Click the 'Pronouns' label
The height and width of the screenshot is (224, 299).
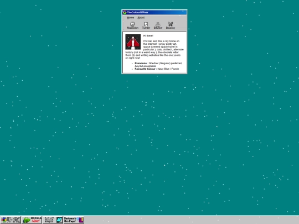[141, 63]
